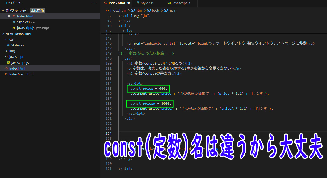Click the '<!-- 定数(決まった収納箱) -->' comment line
This screenshot has height=178, width=327.
(x=146, y=54)
